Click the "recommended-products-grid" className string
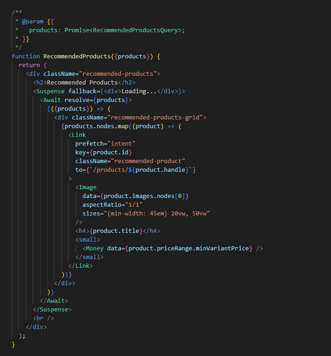331x356 pixels. coord(155,118)
